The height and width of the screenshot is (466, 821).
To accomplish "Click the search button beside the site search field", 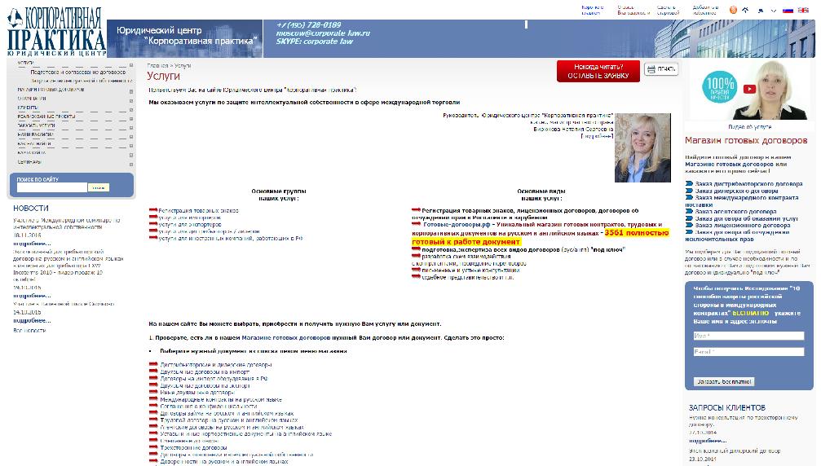I will (x=99, y=187).
